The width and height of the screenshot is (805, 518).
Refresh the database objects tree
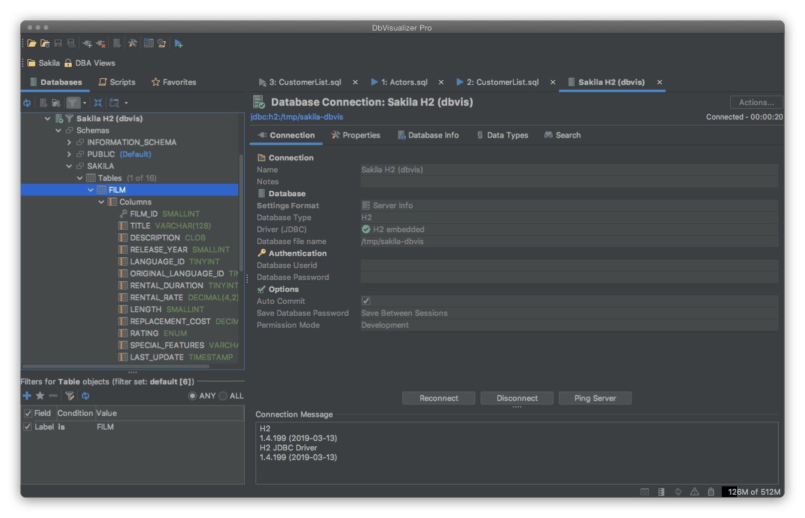(27, 103)
